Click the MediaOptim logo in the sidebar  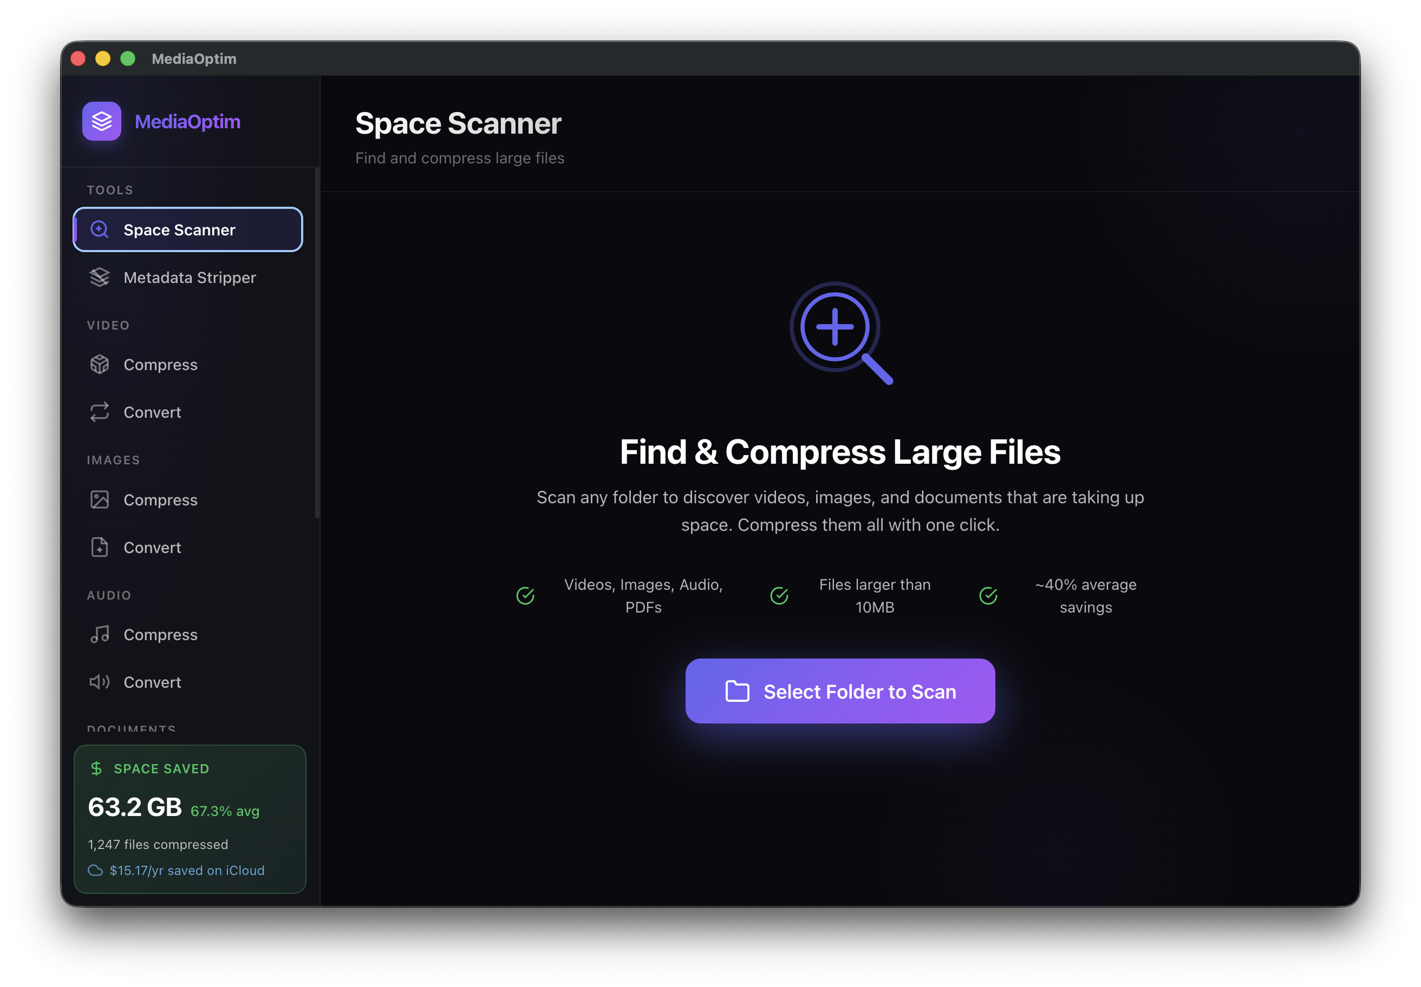(101, 121)
